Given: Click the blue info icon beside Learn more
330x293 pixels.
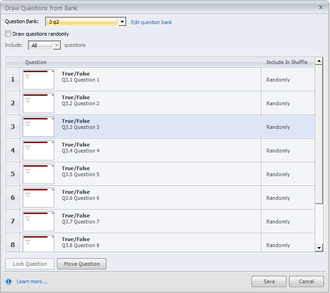Looking at the screenshot, I should tap(8, 281).
